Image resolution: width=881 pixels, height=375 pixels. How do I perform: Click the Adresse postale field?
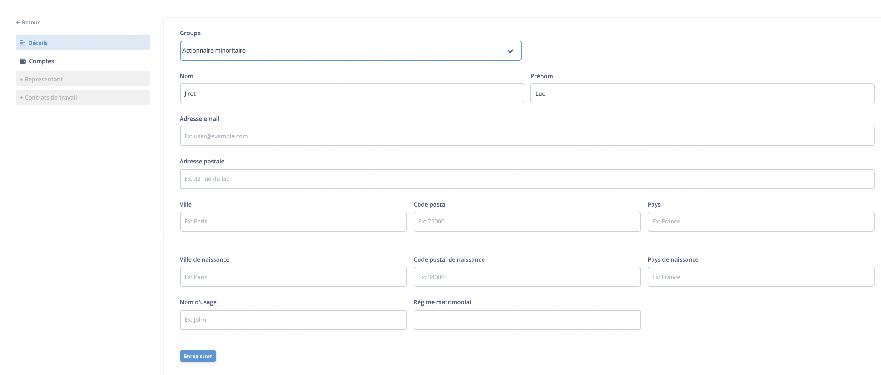(x=527, y=179)
